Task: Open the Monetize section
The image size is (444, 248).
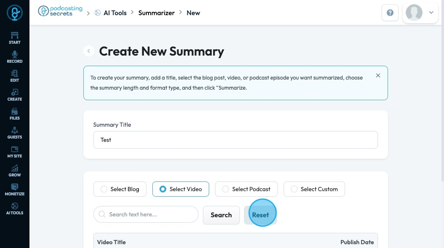Action: coord(15,189)
